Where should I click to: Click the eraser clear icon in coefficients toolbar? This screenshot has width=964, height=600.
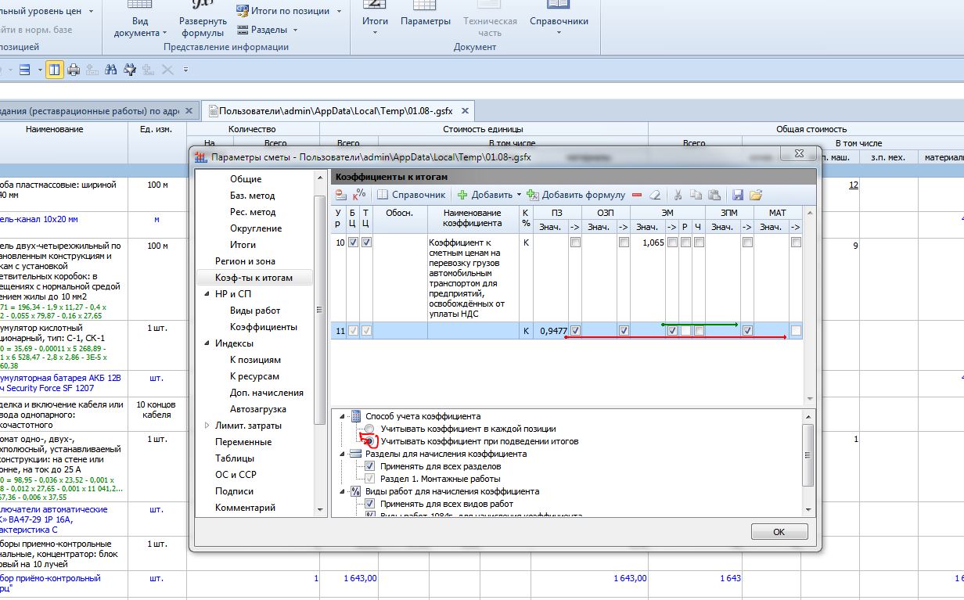656,195
